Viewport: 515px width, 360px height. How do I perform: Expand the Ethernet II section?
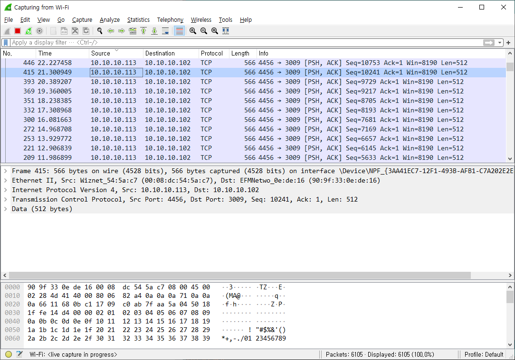(6, 180)
